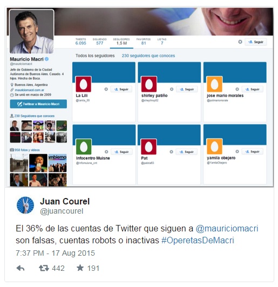Click the retweet icon showing 442
Screen dimensions: 278x287
(x=44, y=268)
